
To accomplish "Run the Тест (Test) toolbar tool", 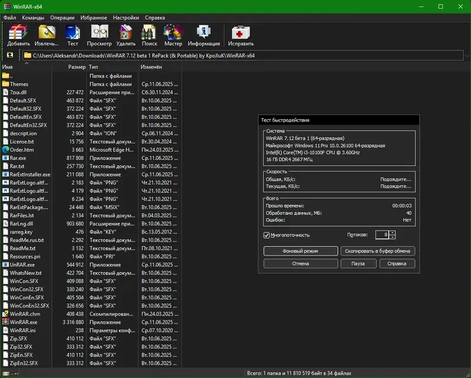I will point(72,34).
